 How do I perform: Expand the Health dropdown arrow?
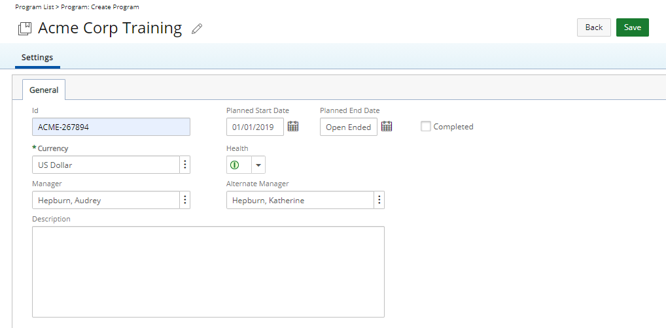click(x=258, y=165)
